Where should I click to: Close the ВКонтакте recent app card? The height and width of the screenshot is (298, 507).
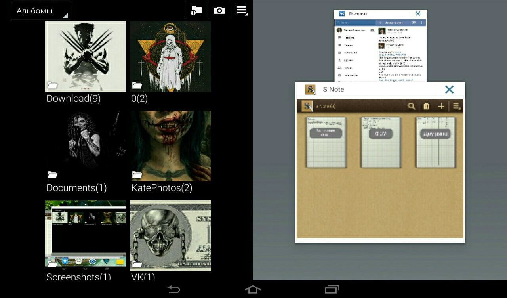pyautogui.click(x=418, y=13)
